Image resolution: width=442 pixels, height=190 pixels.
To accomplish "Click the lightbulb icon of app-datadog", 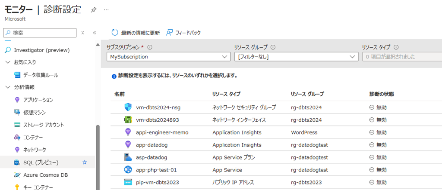I will [x=128, y=145].
